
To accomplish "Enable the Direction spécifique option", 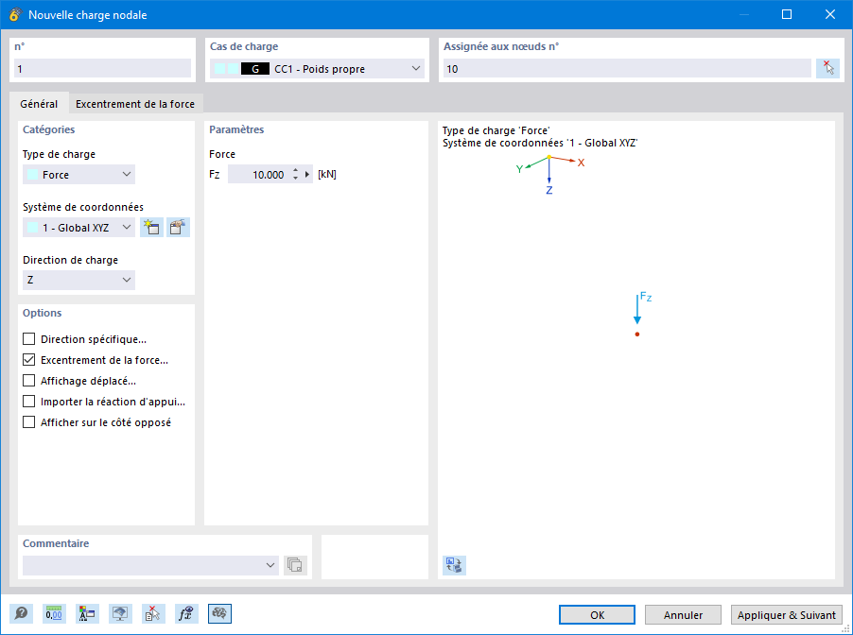I will coord(28,339).
